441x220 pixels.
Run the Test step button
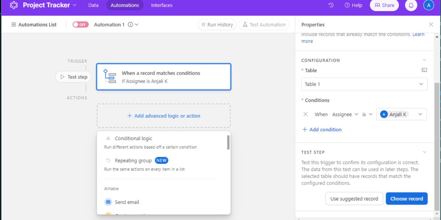tap(73, 77)
